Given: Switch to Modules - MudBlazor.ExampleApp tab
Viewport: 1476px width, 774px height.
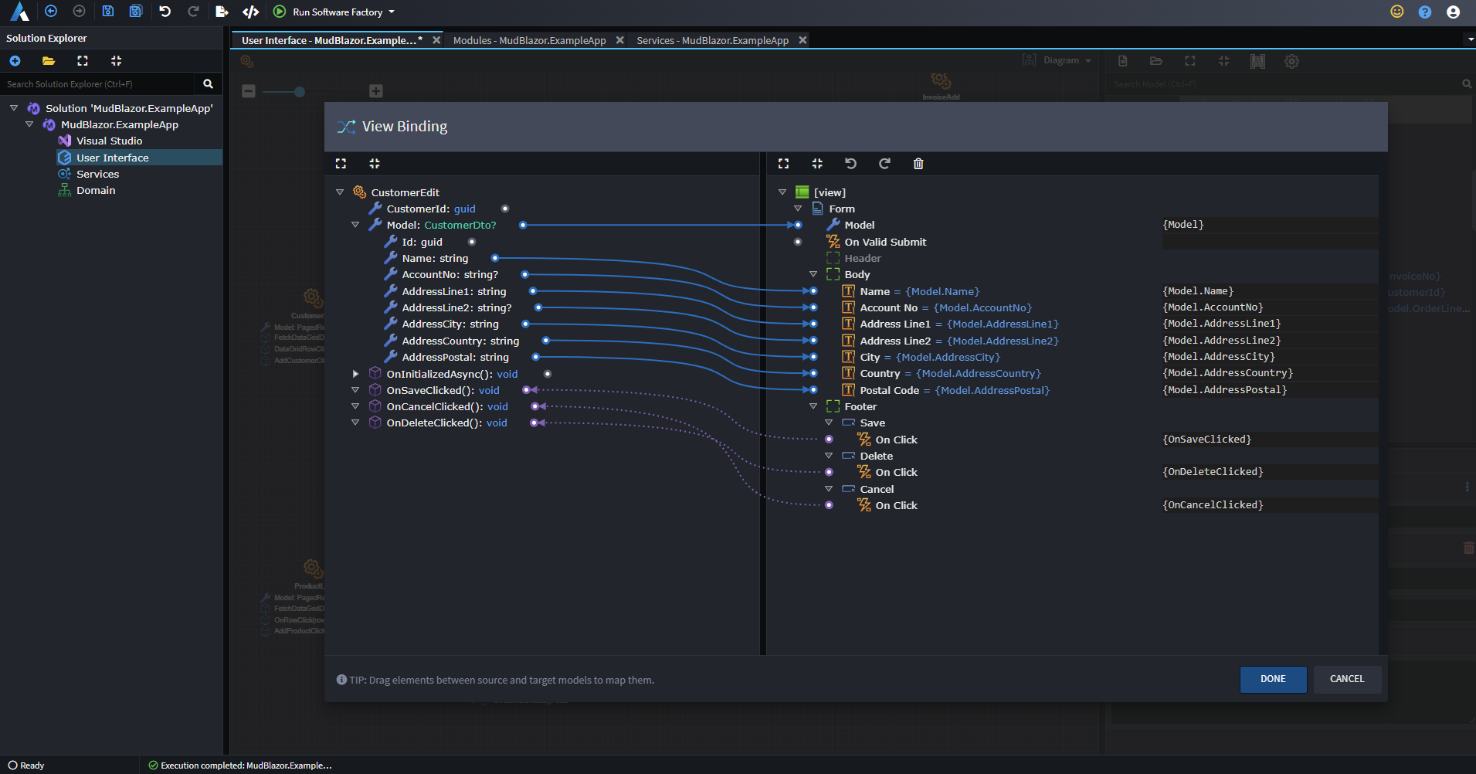Looking at the screenshot, I should point(529,40).
